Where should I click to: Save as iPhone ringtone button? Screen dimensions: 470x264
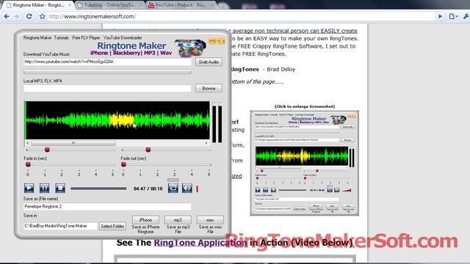coord(145,220)
